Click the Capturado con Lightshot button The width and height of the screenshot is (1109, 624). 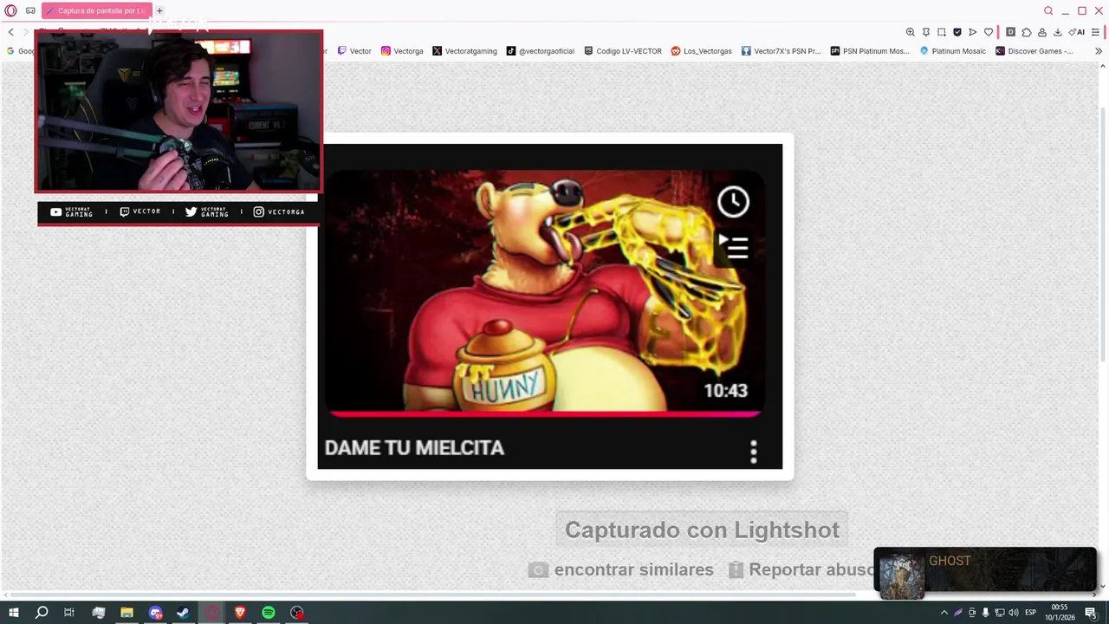point(702,530)
